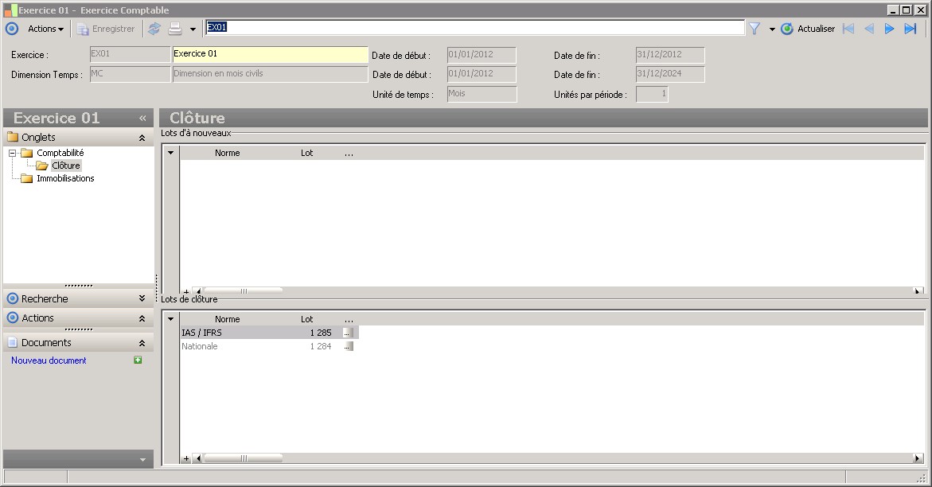932x487 pixels.
Task: Click the Nouveau document link
Action: pos(49,360)
